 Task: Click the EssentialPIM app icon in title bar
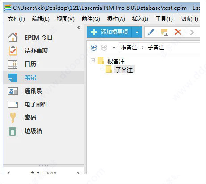[8, 8]
